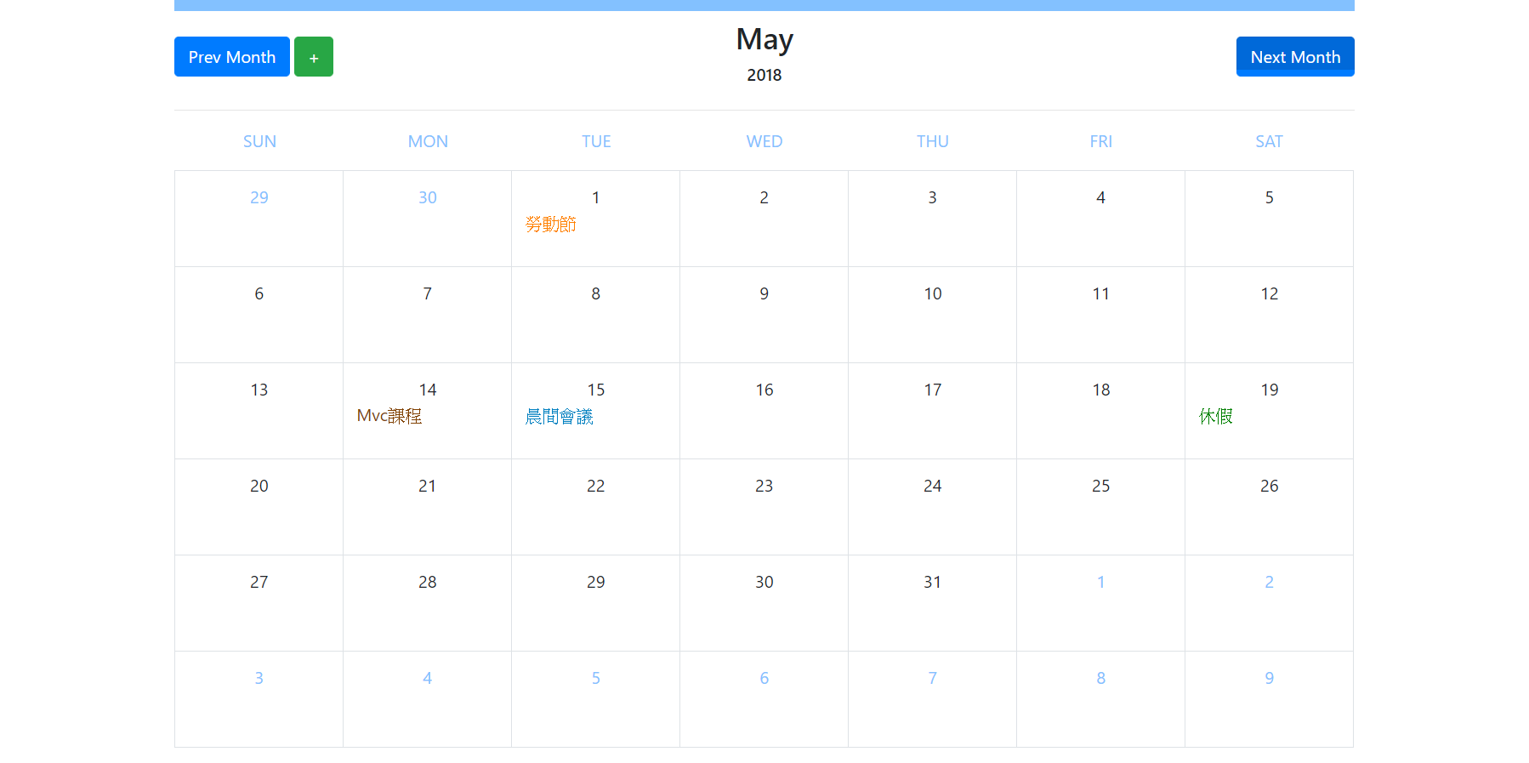
Task: Click the day cell for May 31
Action: [x=932, y=602]
